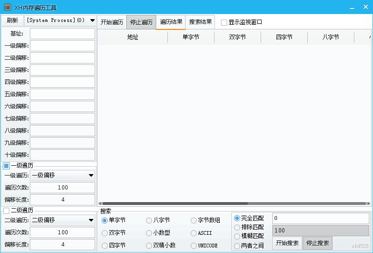Click the 地址 column header
Viewport: 373px width, 253px height.
[132, 37]
